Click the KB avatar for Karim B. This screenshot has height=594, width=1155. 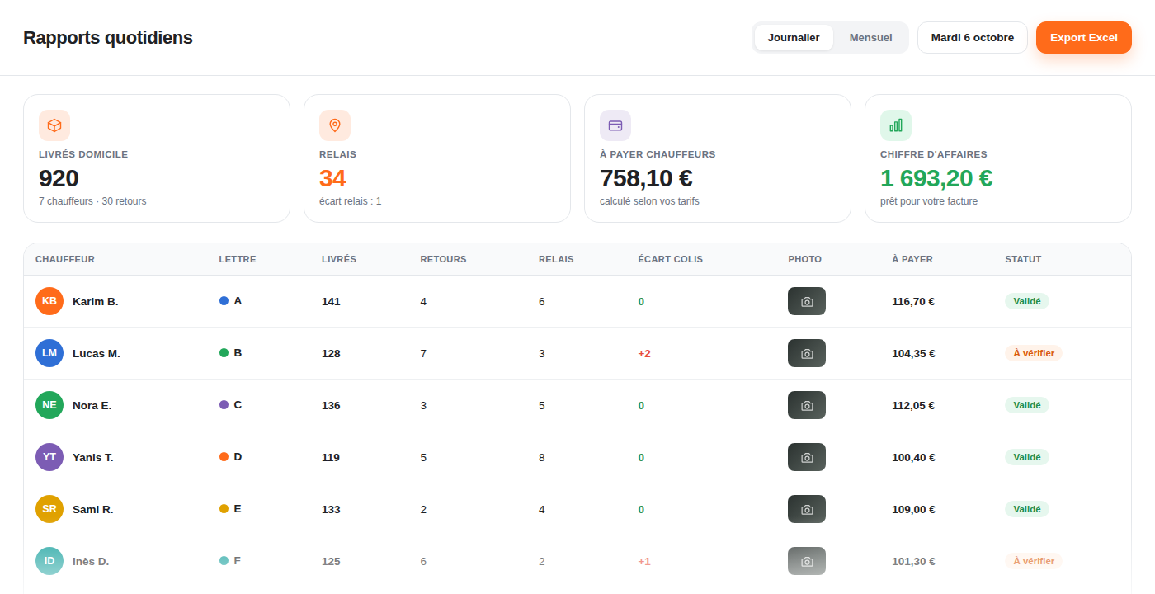[x=49, y=301]
